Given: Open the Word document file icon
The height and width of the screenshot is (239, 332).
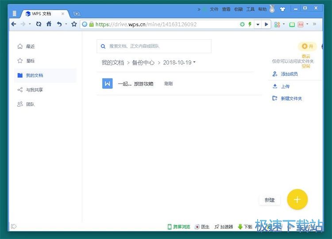Looking at the screenshot, I should (x=108, y=83).
